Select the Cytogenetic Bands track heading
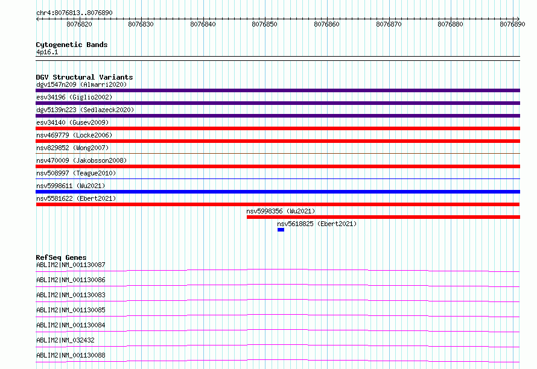537x369 pixels. 72,45
